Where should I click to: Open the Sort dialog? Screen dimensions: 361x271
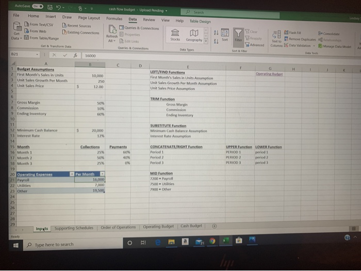(225, 35)
